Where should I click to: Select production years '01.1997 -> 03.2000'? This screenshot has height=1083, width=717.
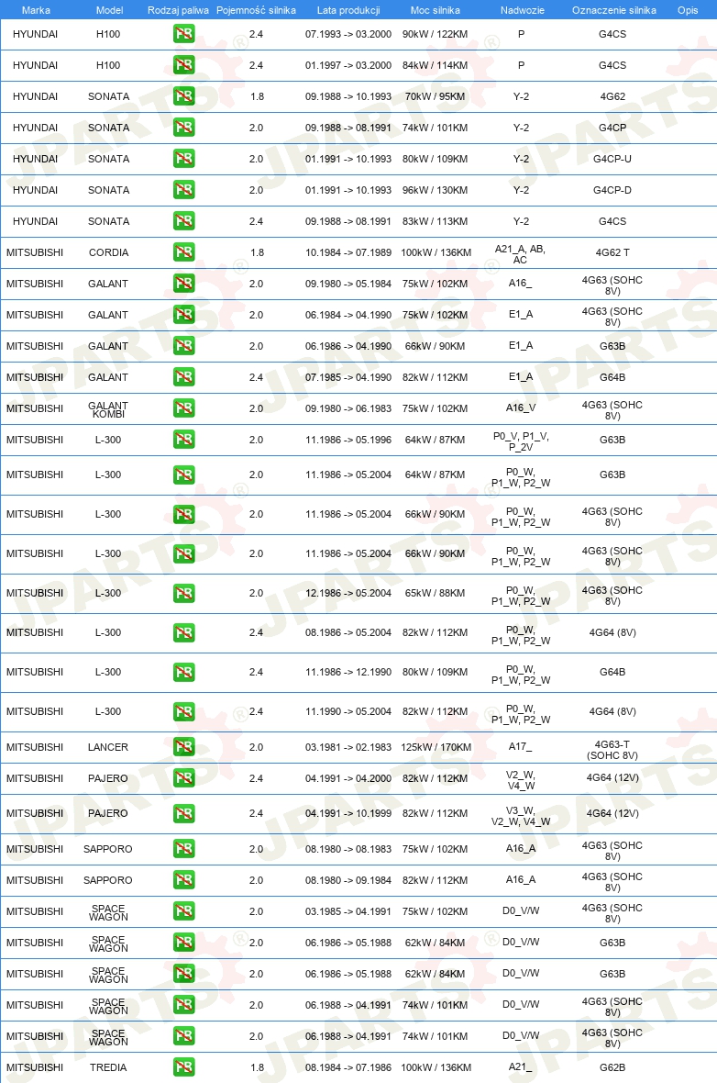(348, 65)
